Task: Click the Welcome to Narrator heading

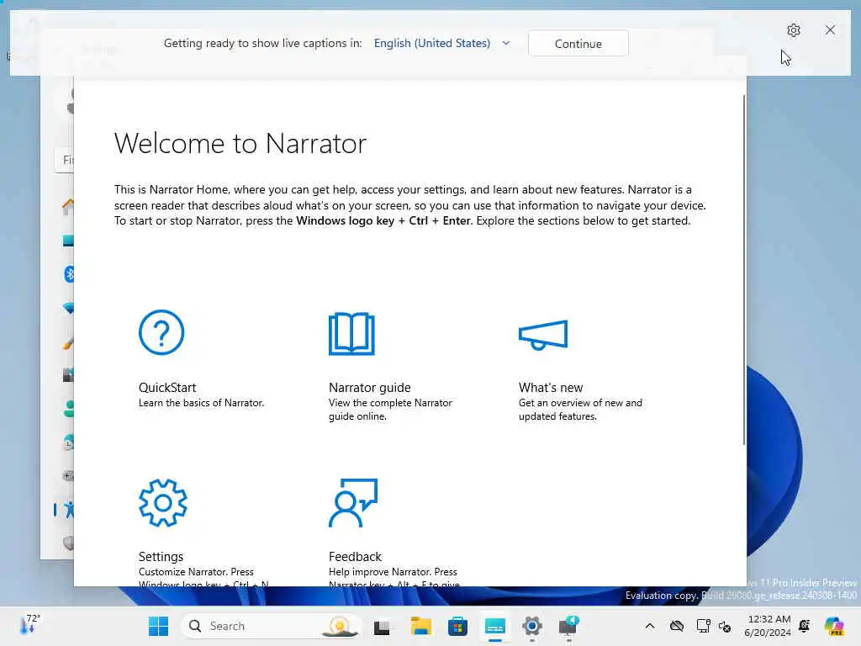Action: (x=240, y=143)
